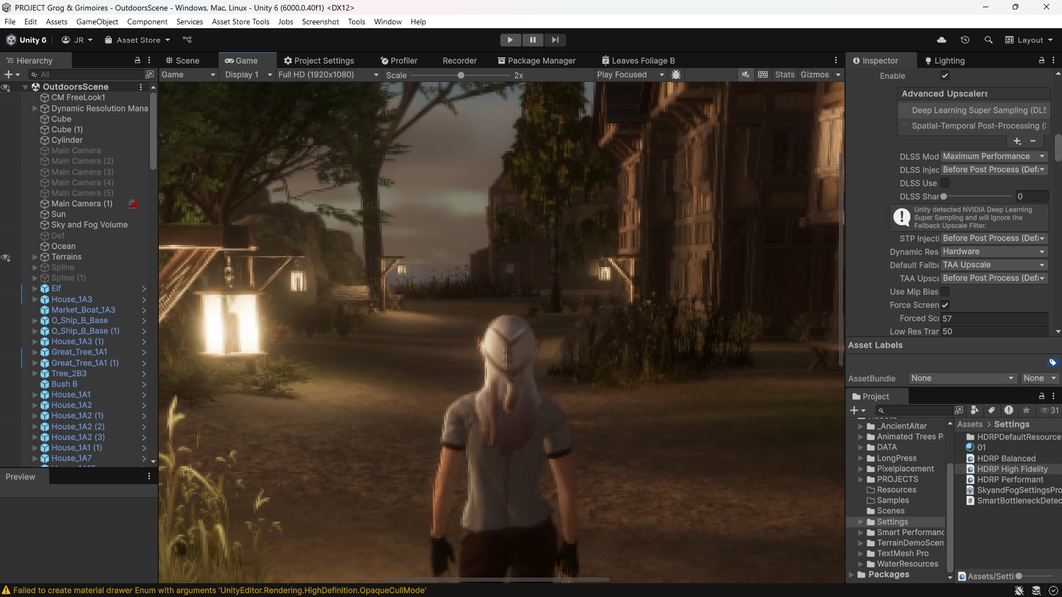The image size is (1062, 597).
Task: Enable the DLSS Use checkbox
Action: pos(946,183)
